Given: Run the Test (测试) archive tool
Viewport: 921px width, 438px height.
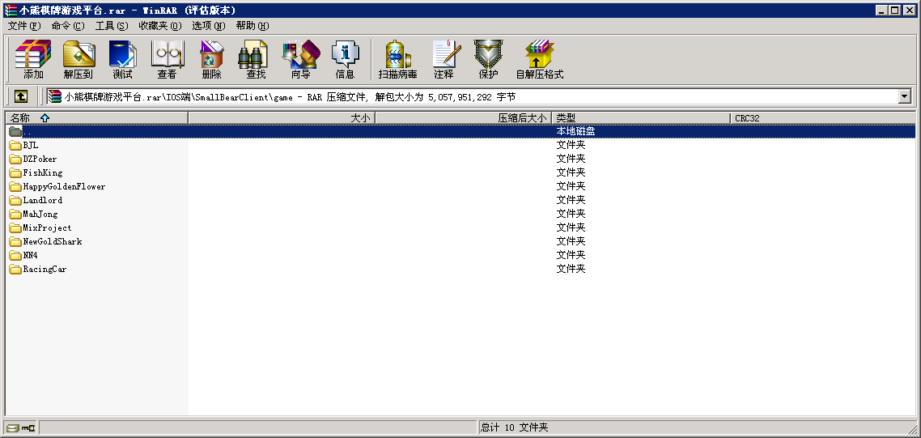Looking at the screenshot, I should (122, 59).
